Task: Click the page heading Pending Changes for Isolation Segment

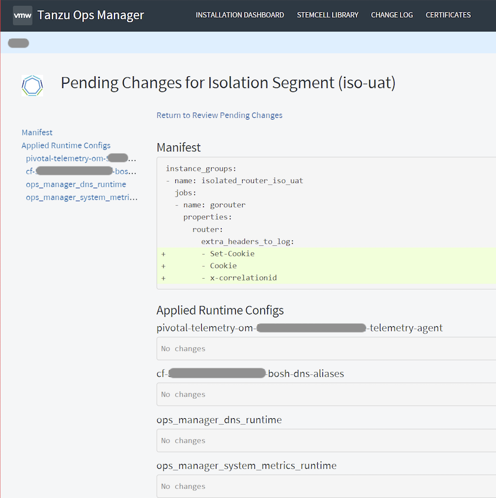Action: [x=228, y=83]
